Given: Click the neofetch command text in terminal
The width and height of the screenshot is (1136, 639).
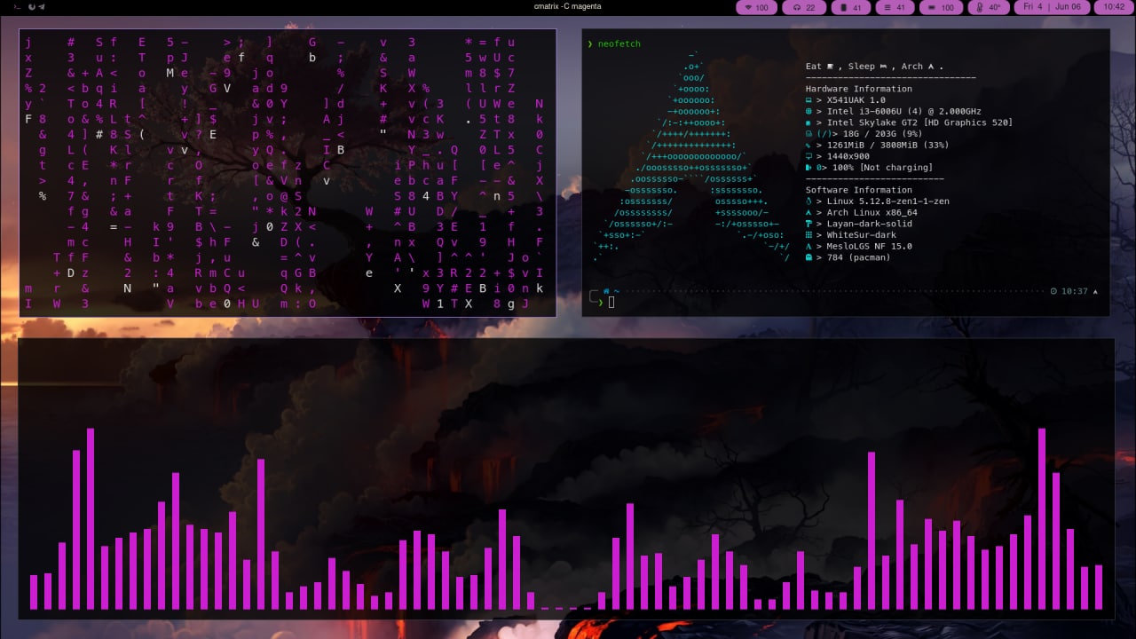Looking at the screenshot, I should coord(619,43).
